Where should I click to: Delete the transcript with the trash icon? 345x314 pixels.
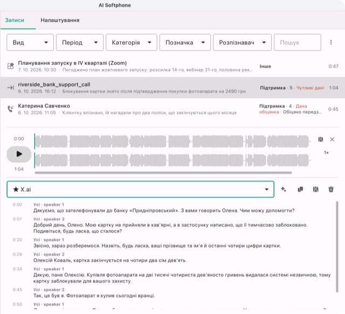(331, 189)
